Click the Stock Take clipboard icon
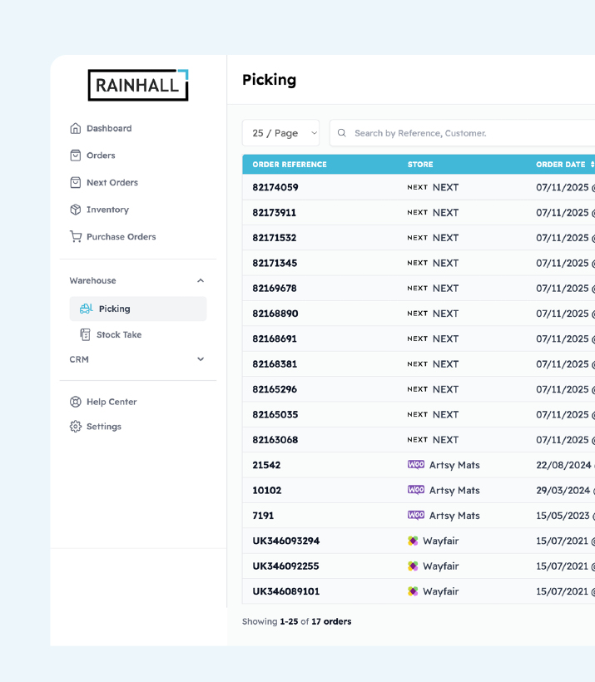The height and width of the screenshot is (682, 595). coord(85,334)
